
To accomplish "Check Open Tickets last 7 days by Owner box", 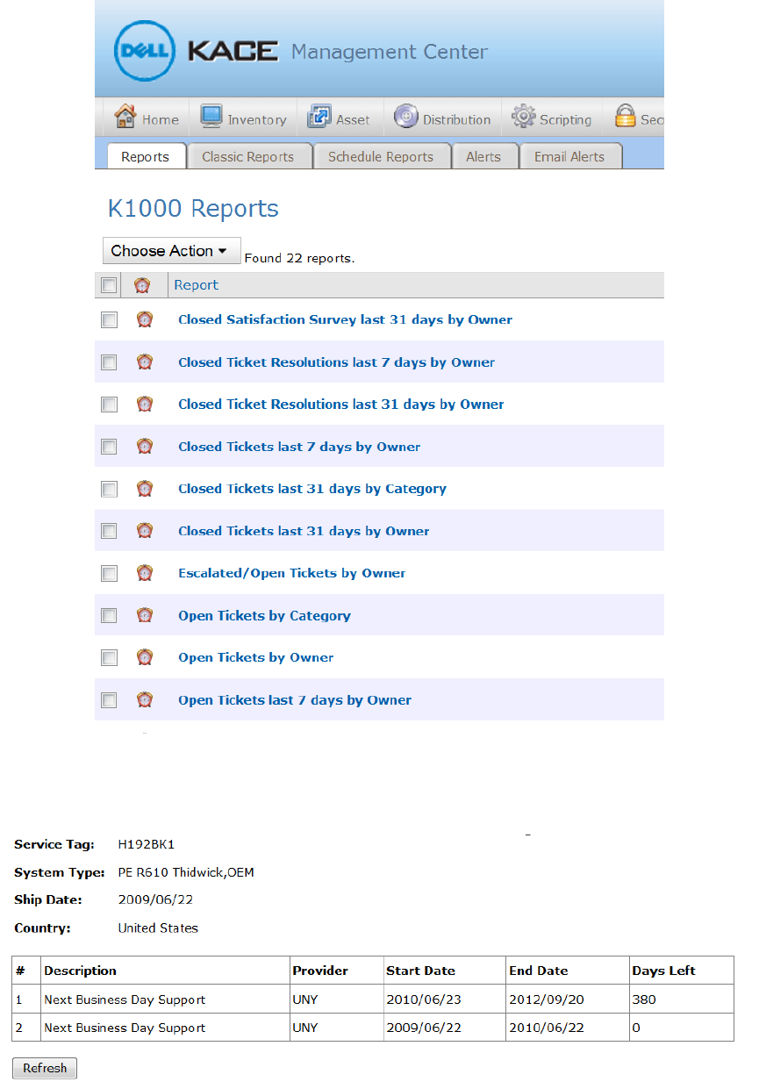I will pos(109,700).
